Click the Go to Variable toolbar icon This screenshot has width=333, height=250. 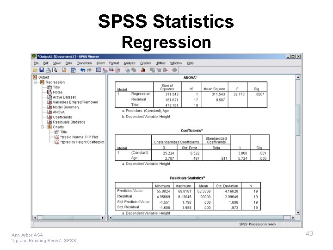point(111,70)
